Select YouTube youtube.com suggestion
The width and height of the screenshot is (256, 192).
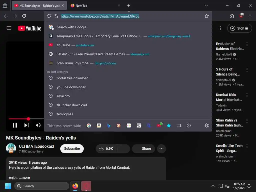point(128,45)
